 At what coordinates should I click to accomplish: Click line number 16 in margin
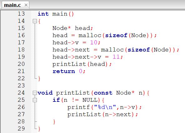pos(21,35)
